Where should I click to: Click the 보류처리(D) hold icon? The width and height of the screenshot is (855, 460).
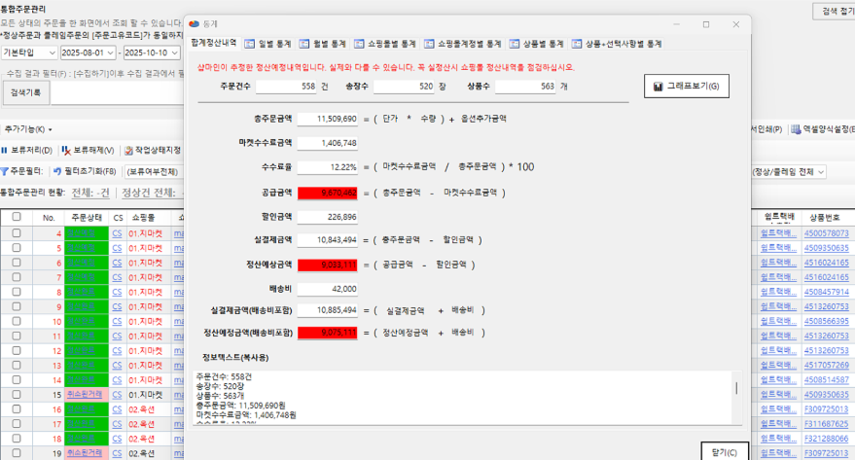(x=7, y=151)
